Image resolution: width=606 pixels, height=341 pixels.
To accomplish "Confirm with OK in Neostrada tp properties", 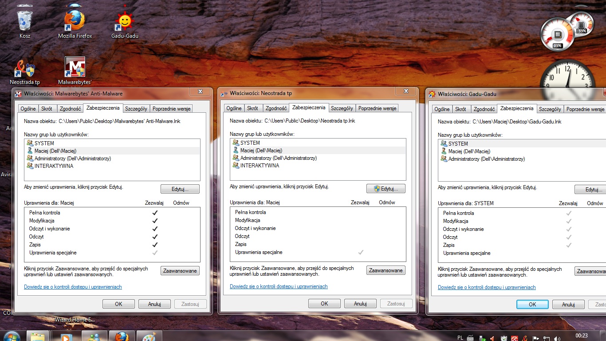I will 324,304.
